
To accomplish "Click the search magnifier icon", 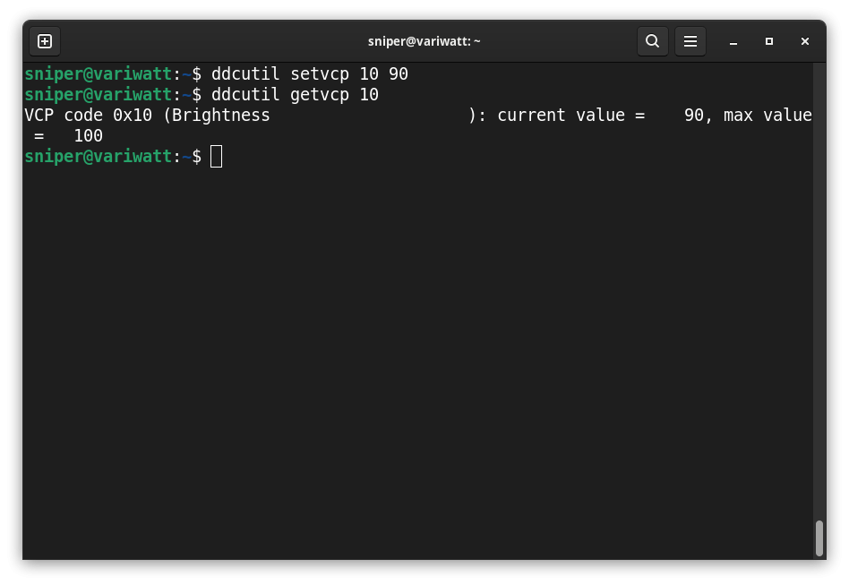I will (x=652, y=41).
